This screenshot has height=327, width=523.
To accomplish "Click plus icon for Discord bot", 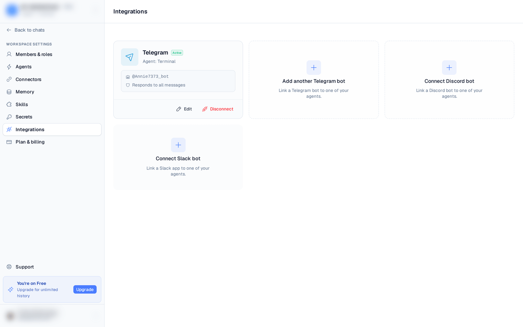I will pos(449,67).
